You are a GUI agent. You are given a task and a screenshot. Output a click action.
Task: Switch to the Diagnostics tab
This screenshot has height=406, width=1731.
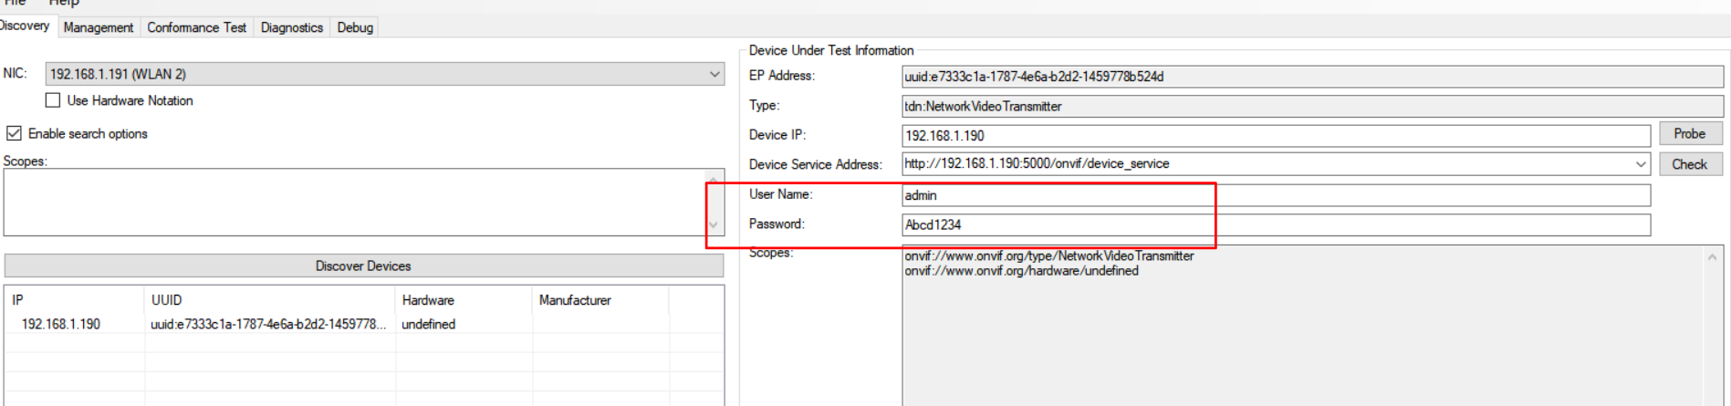click(291, 27)
